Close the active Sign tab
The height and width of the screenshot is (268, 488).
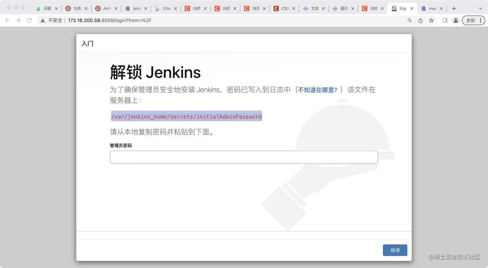(412, 9)
